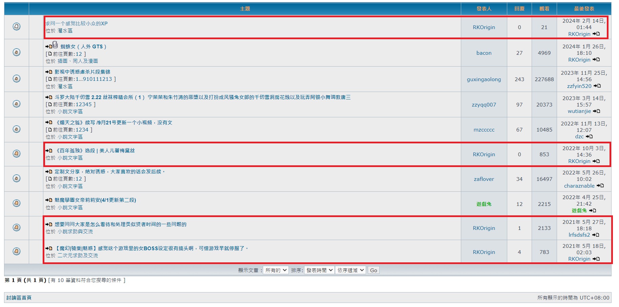Click the view-latest-post icon next to wutianjie

(597, 111)
